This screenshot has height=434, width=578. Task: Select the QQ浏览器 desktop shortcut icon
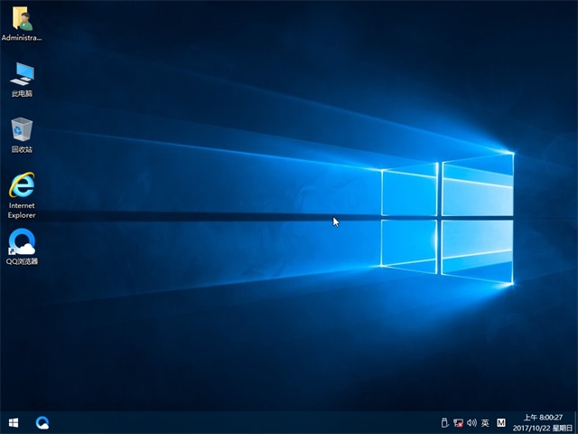(22, 241)
